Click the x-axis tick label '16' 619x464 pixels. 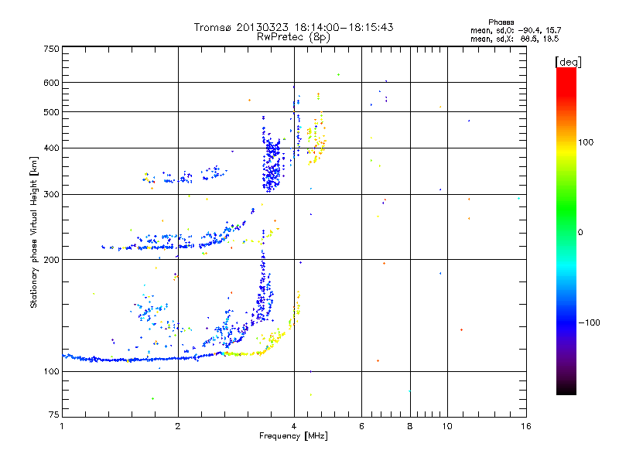[x=526, y=426]
